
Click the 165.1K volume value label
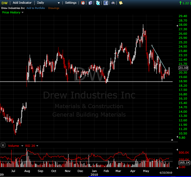pos(184,163)
